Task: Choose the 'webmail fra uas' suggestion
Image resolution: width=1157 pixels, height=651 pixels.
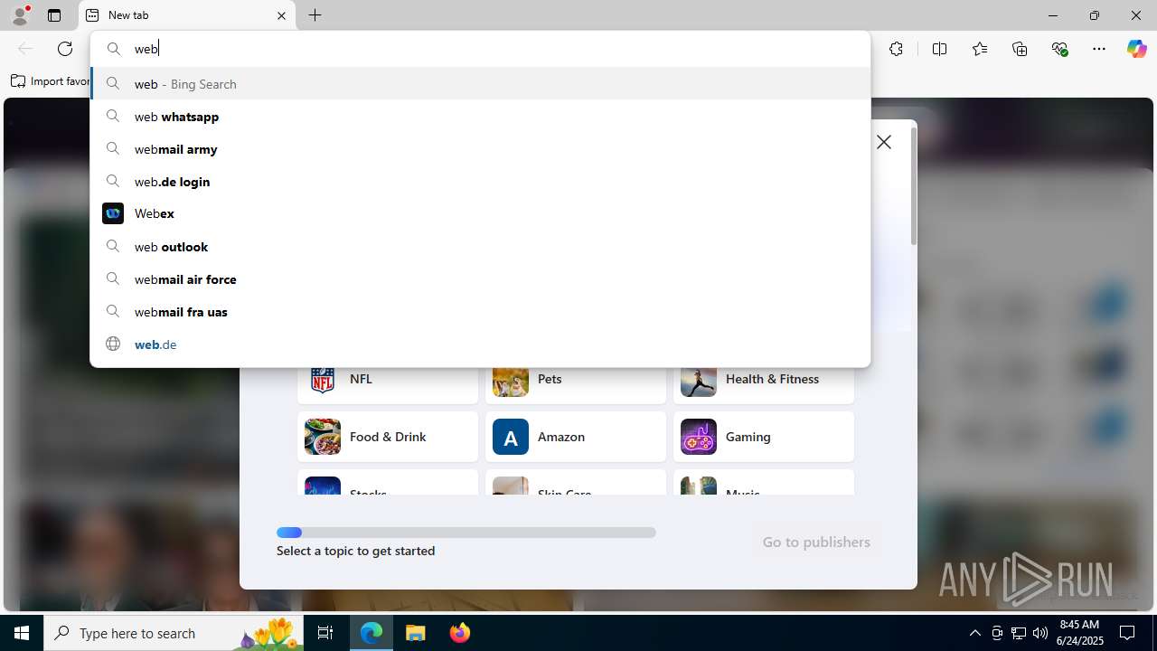Action: pyautogui.click(x=480, y=312)
